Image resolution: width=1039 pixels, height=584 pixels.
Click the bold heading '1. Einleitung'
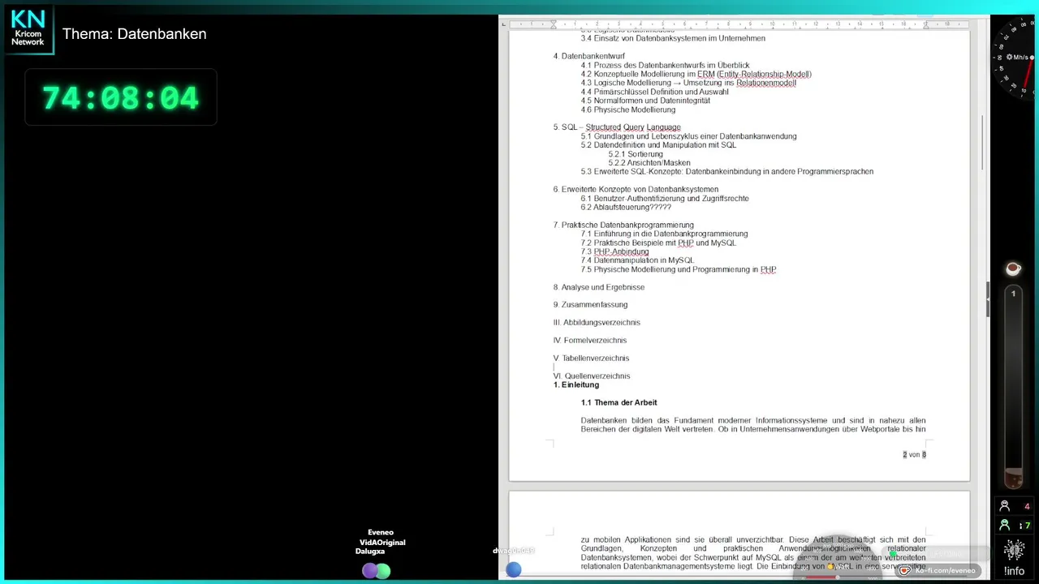click(x=576, y=384)
